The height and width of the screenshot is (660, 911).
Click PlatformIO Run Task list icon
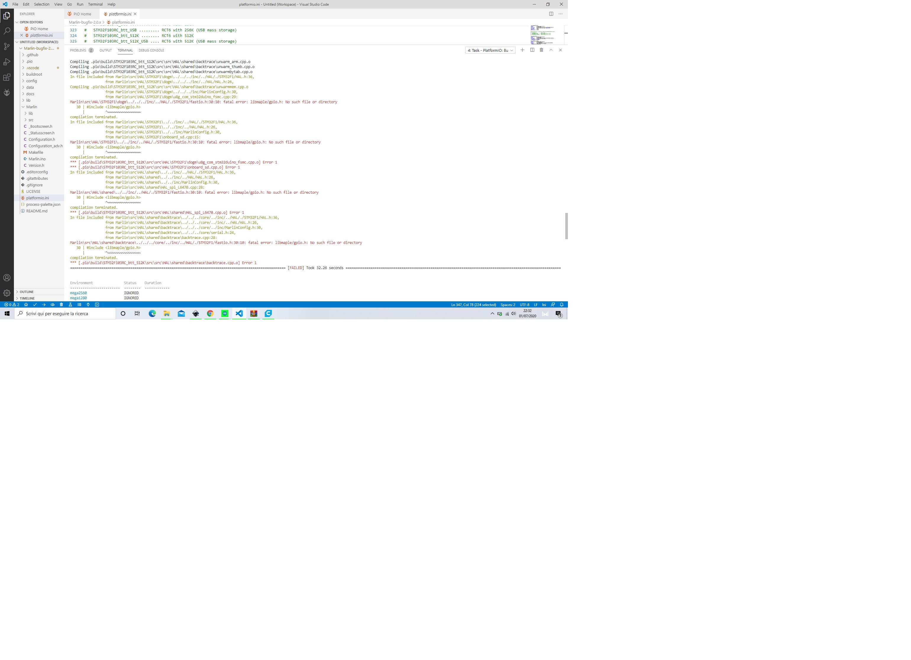pos(79,305)
